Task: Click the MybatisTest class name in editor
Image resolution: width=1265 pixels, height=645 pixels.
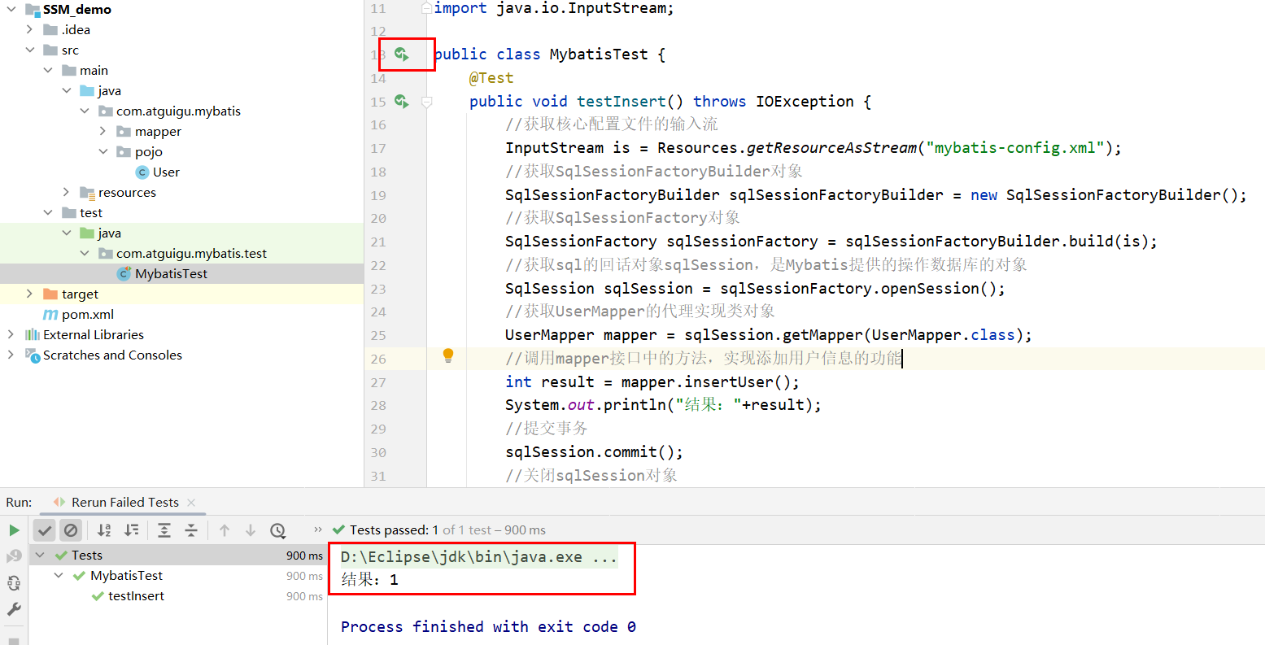Action: 599,54
